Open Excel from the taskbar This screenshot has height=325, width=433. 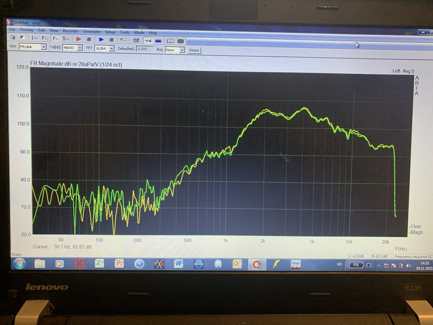tap(100, 264)
